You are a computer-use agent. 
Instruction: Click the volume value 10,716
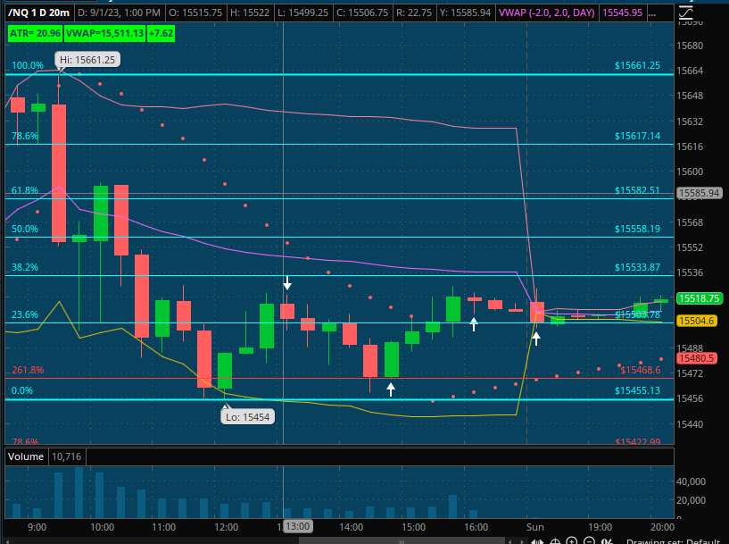[67, 456]
